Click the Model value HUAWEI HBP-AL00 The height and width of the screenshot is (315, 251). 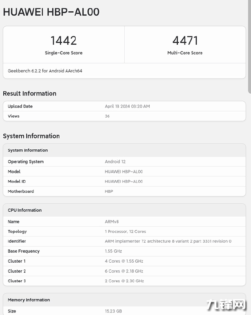coord(123,172)
